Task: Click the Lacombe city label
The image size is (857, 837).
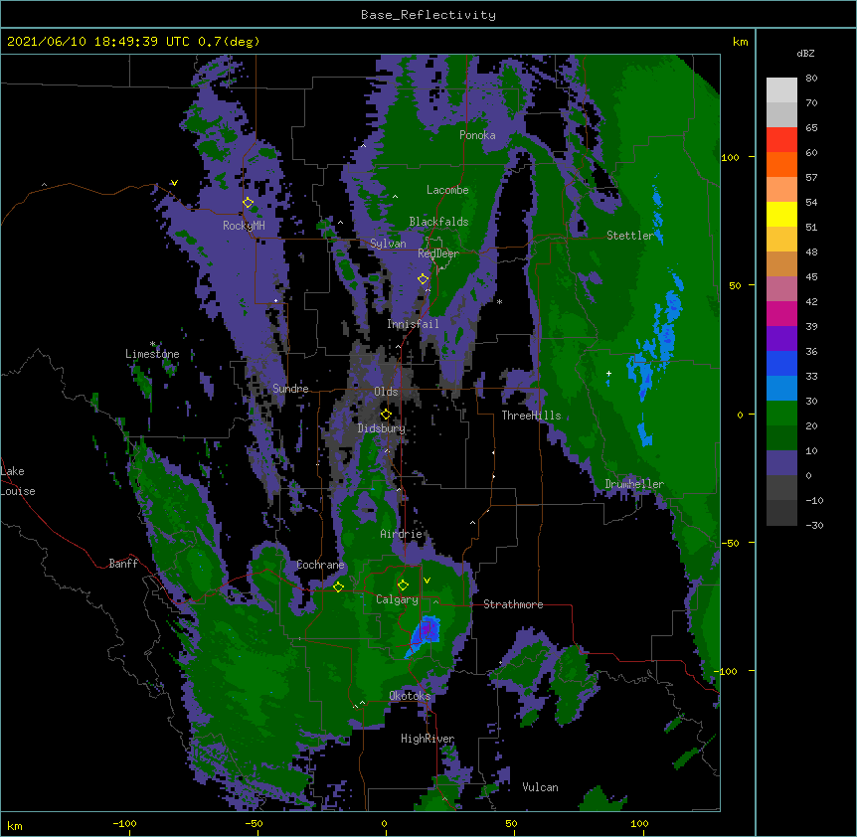Action: click(x=447, y=190)
